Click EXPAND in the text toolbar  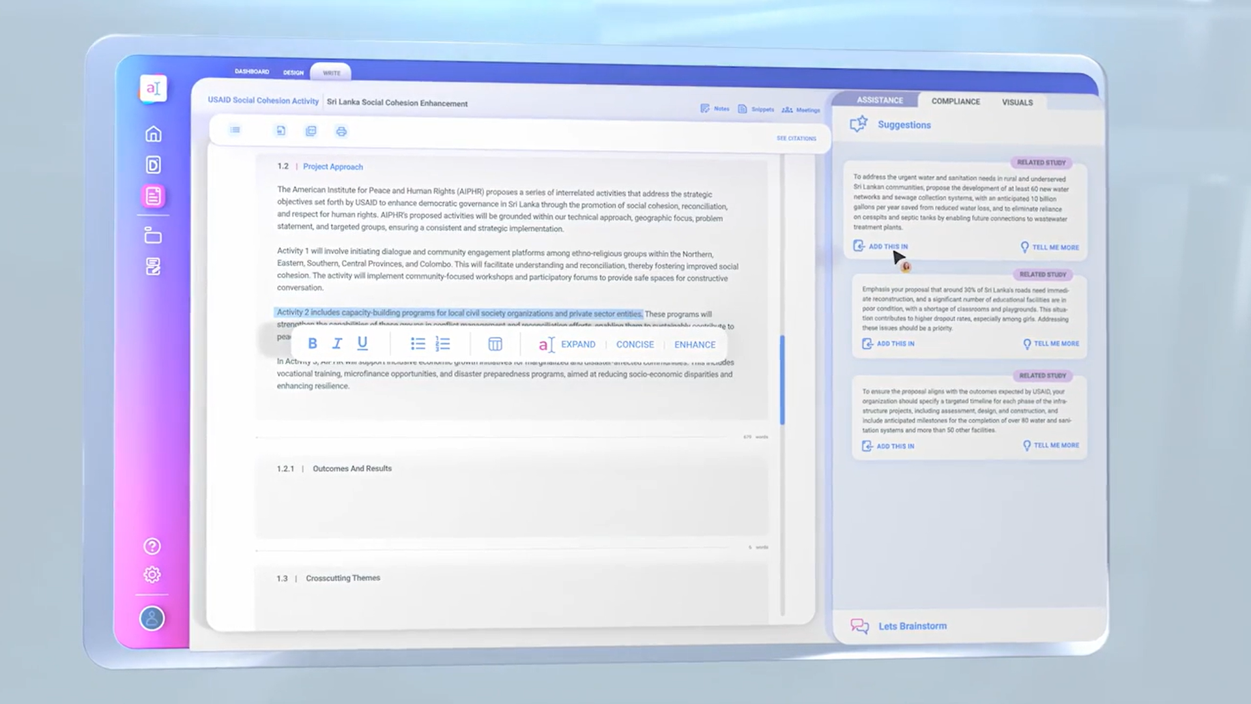[577, 344]
